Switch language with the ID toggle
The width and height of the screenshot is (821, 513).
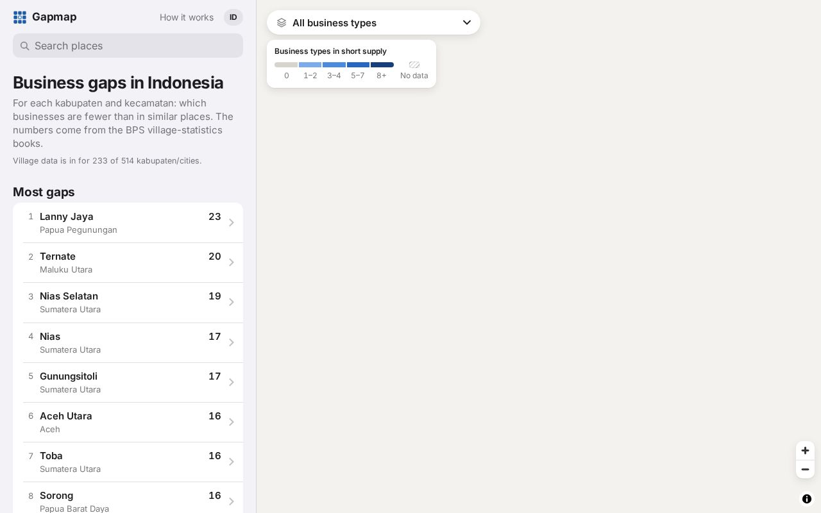233,17
